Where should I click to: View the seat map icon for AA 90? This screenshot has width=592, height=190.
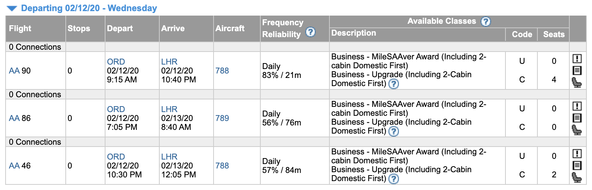click(577, 82)
